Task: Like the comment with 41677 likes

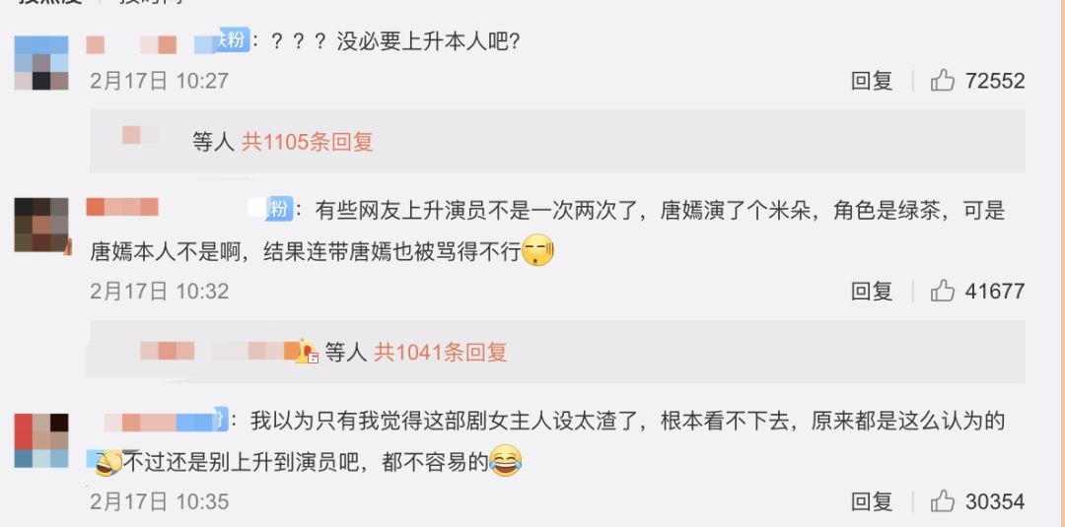Action: click(x=943, y=291)
